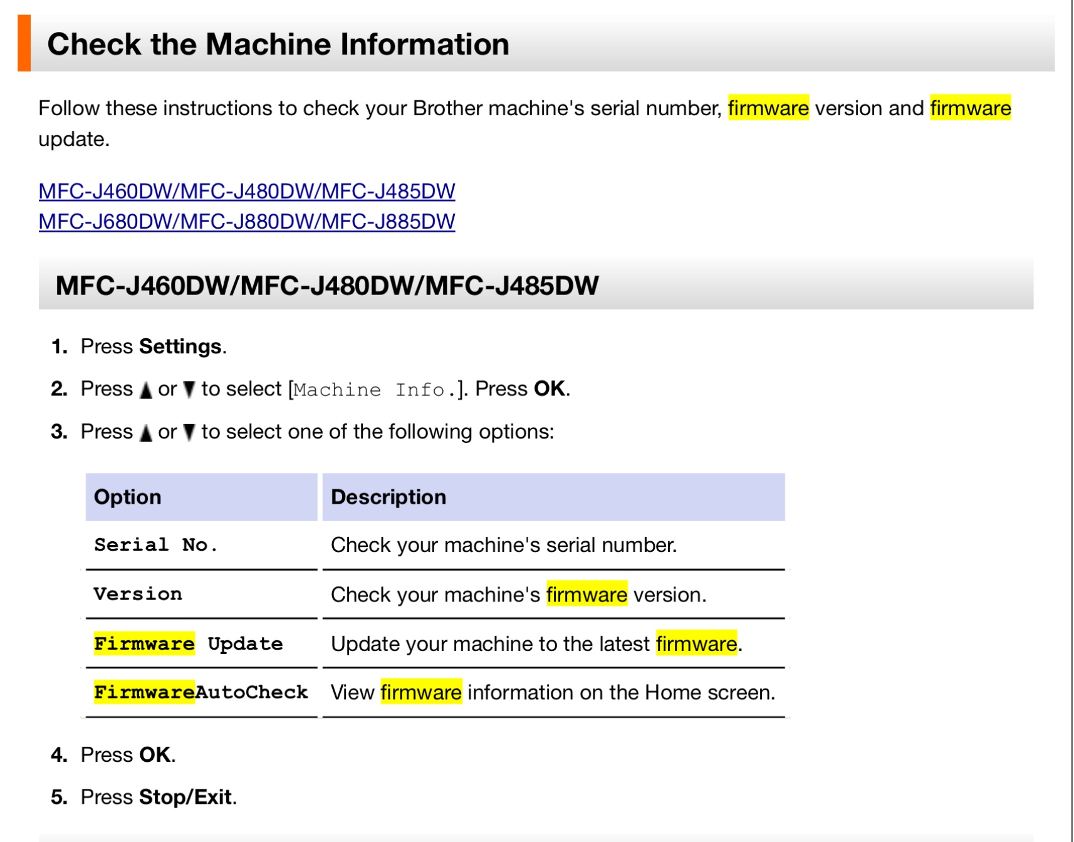Click the up arrow icon in step 3
Screen dimensions: 1074x842
coord(146,432)
